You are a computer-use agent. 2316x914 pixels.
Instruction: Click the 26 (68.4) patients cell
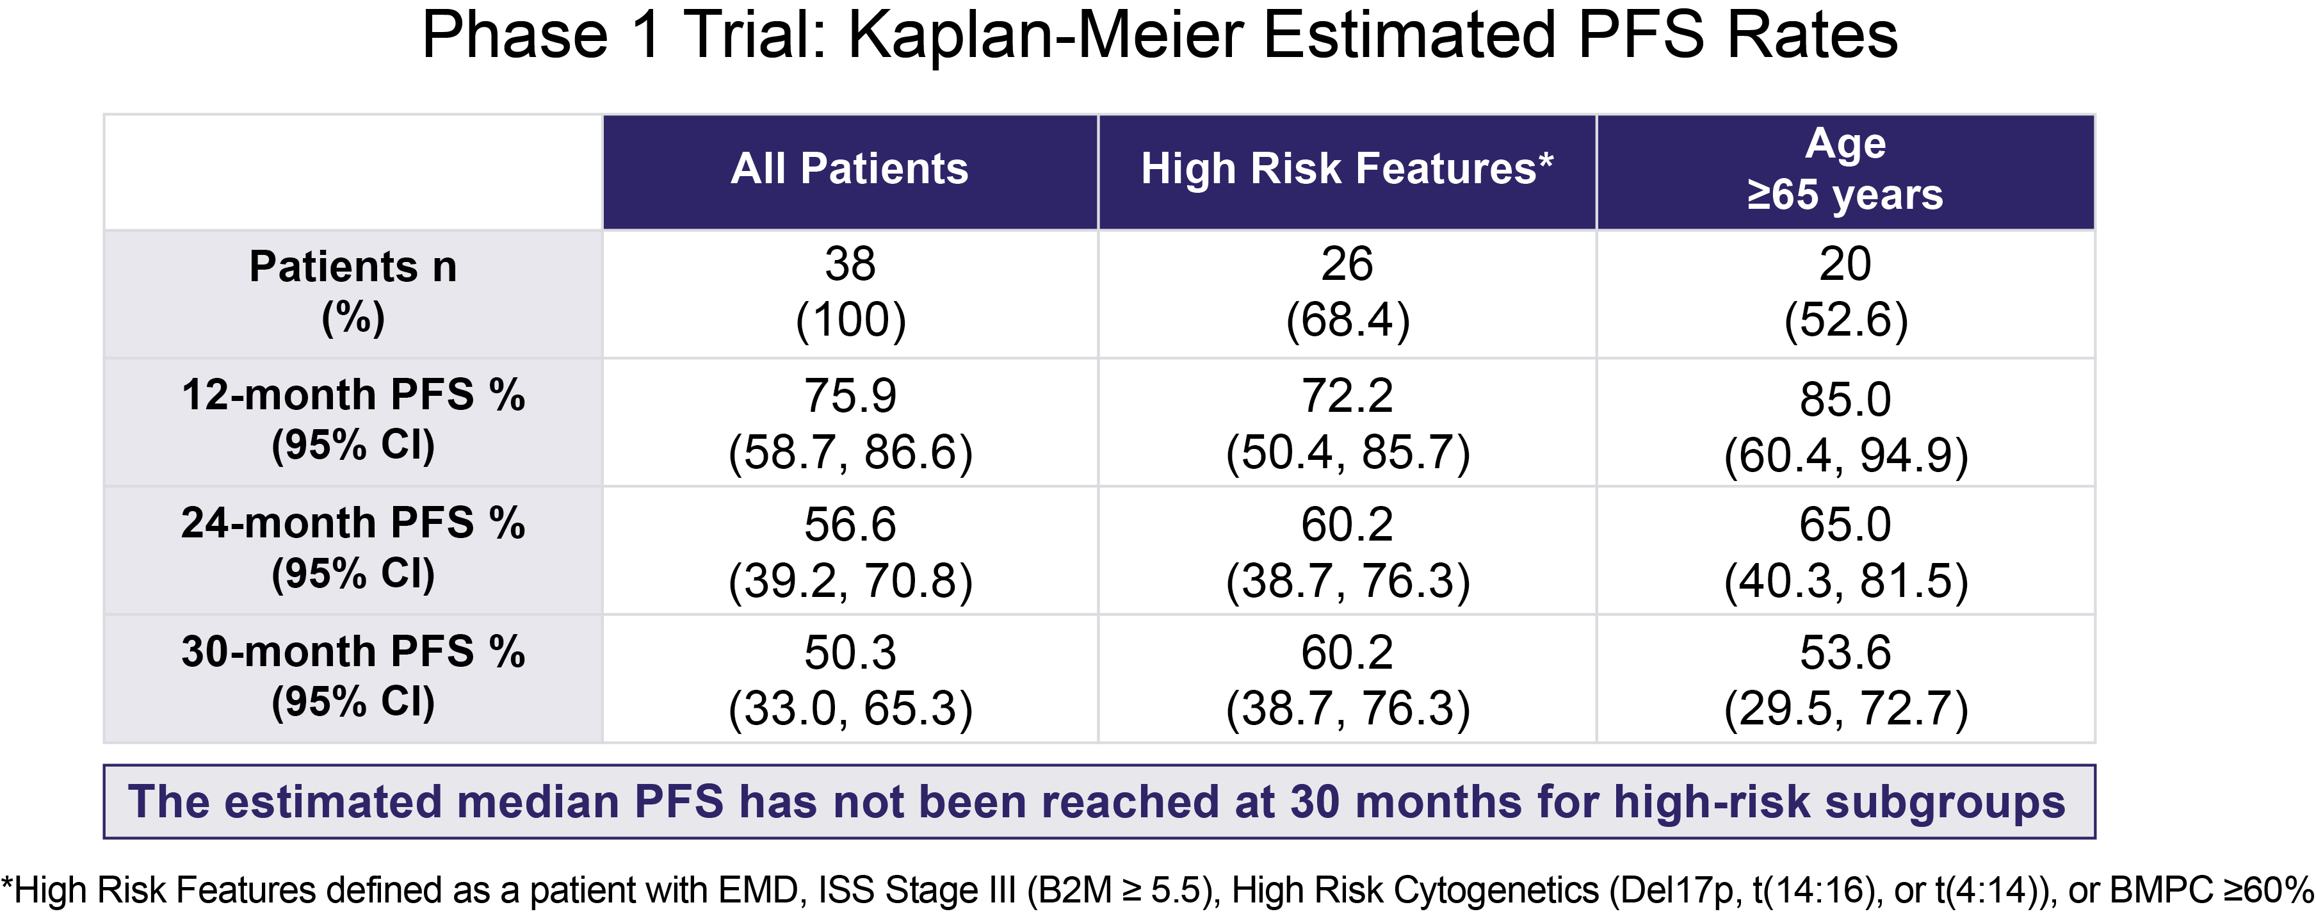[x=1347, y=292]
